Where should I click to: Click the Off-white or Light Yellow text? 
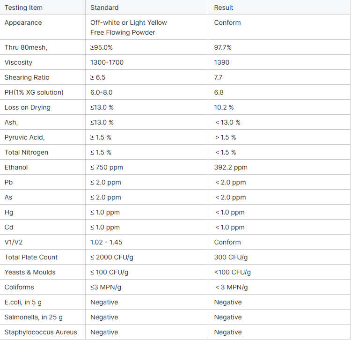[129, 22]
